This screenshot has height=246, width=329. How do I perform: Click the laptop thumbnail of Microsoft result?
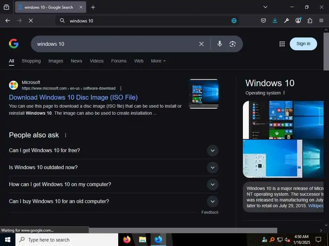tap(203, 94)
